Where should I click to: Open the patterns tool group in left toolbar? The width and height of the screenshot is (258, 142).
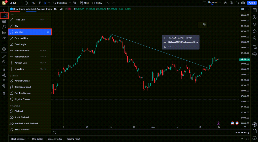(4, 27)
